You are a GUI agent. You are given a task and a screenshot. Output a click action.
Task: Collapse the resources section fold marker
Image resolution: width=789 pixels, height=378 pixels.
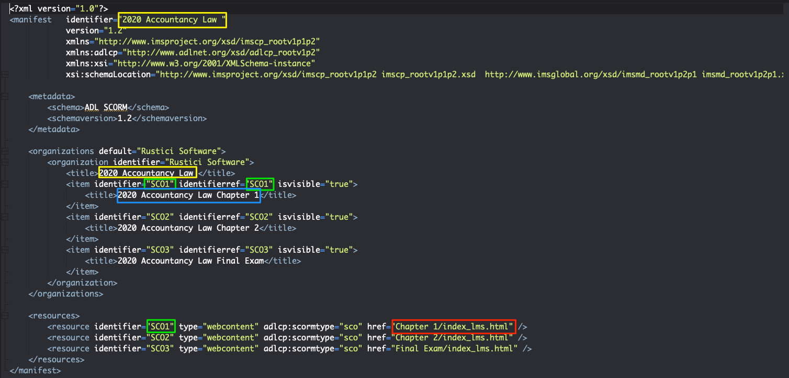(x=5, y=315)
